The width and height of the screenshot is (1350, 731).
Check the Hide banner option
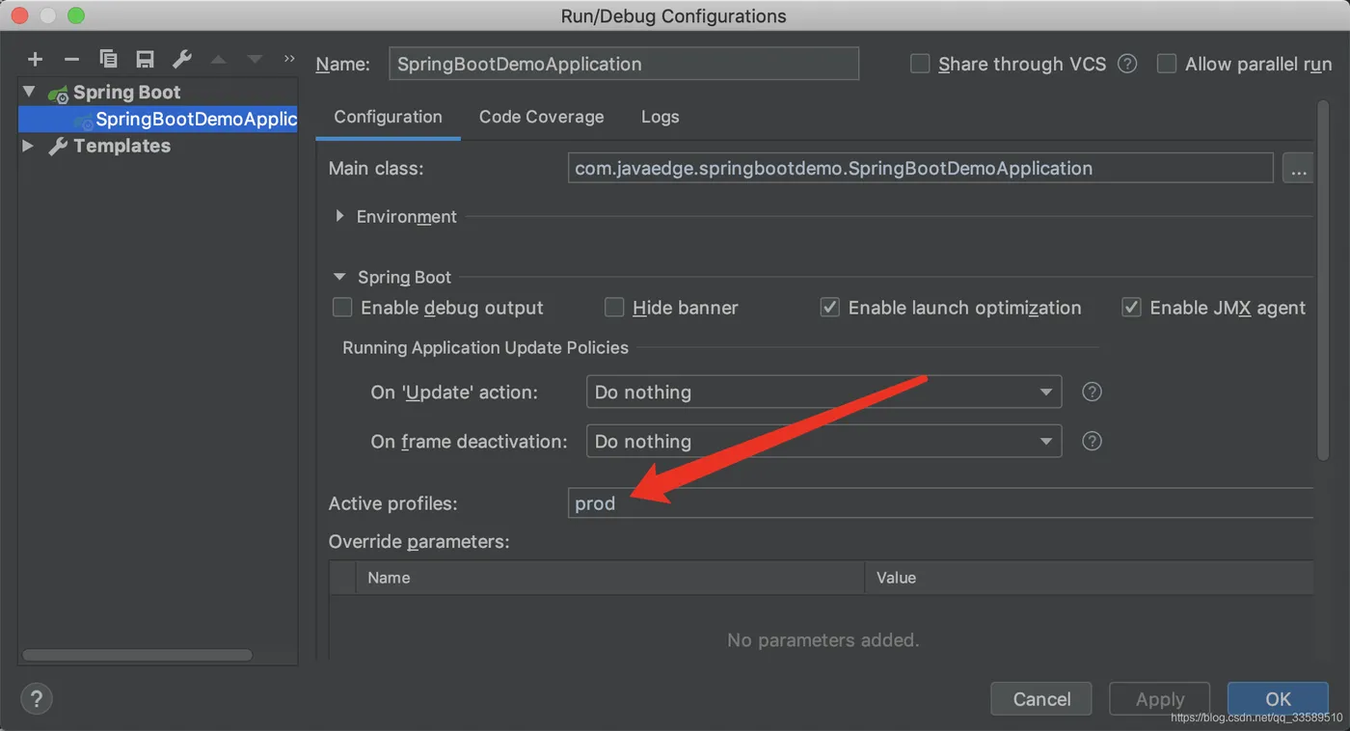point(614,308)
